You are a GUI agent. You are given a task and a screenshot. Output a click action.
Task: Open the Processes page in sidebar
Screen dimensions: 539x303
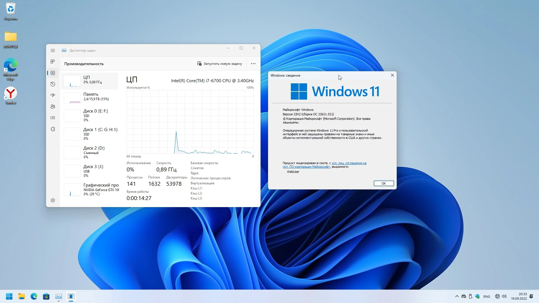[x=53, y=62]
